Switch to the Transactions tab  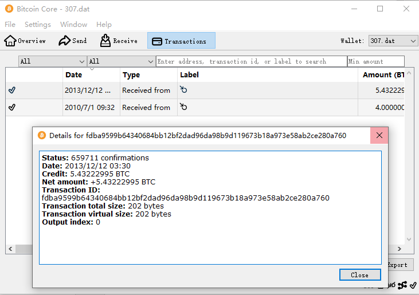pyautogui.click(x=181, y=41)
